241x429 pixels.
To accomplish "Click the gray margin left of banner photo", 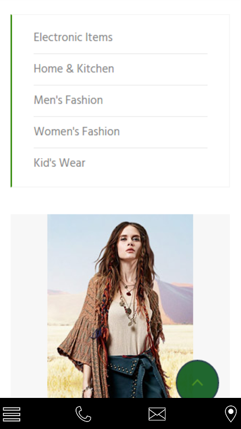I will pyautogui.click(x=29, y=306).
